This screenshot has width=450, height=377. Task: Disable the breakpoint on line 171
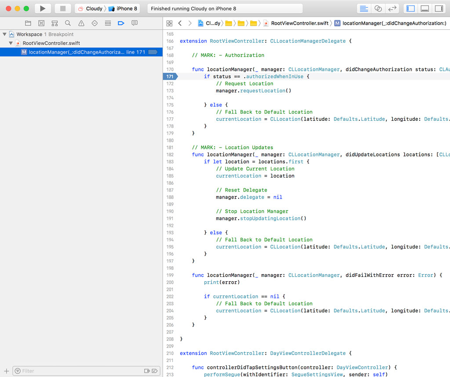coord(170,76)
